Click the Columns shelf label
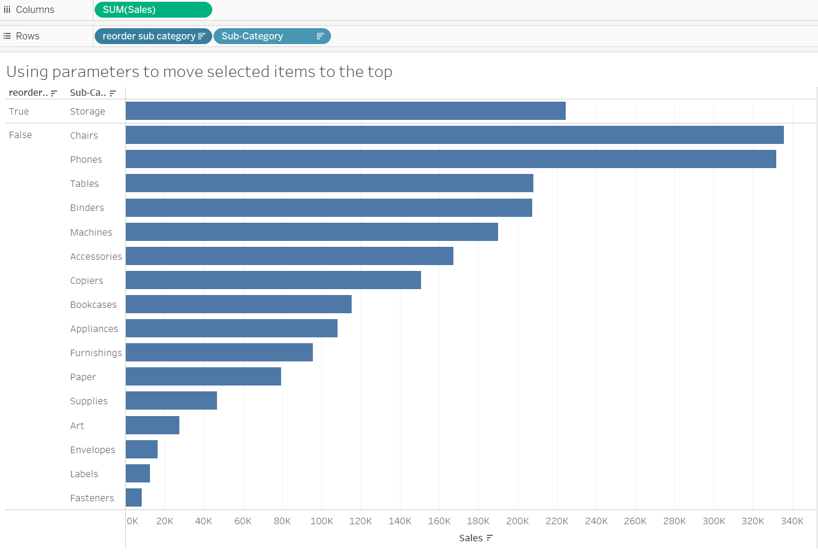The height and width of the screenshot is (553, 818). click(35, 10)
